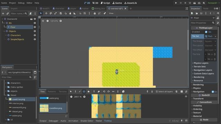
Task: Hide the BG node
Action: pyautogui.click(x=35, y=23)
